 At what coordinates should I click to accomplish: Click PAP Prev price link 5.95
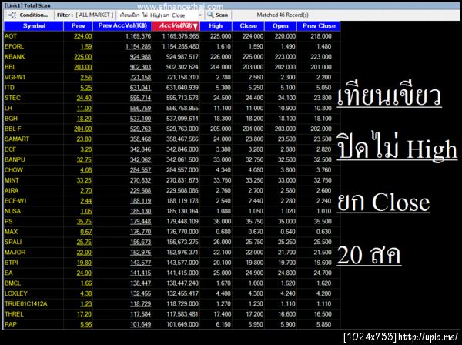click(86, 324)
